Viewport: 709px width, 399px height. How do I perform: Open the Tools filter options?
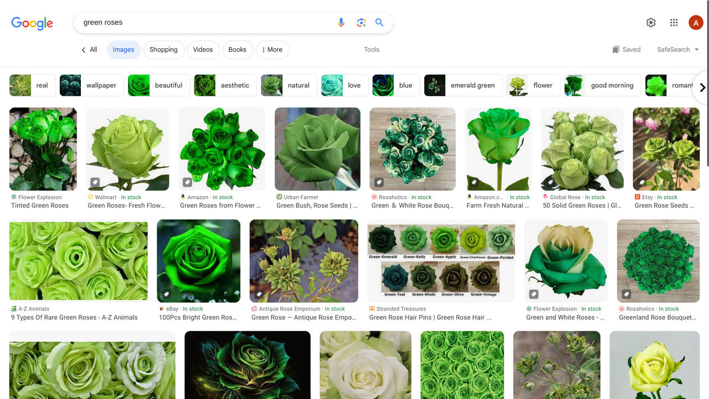tap(372, 49)
